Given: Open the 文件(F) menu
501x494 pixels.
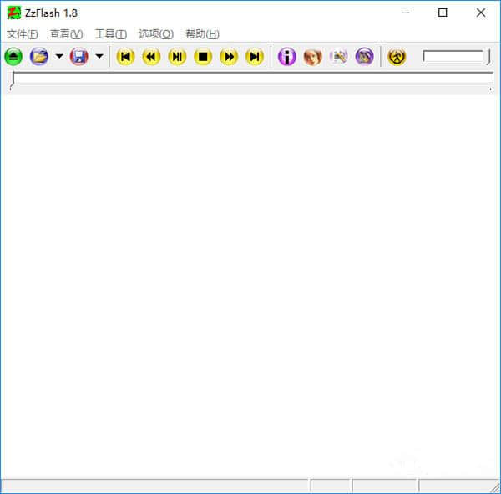Looking at the screenshot, I should click(x=22, y=34).
